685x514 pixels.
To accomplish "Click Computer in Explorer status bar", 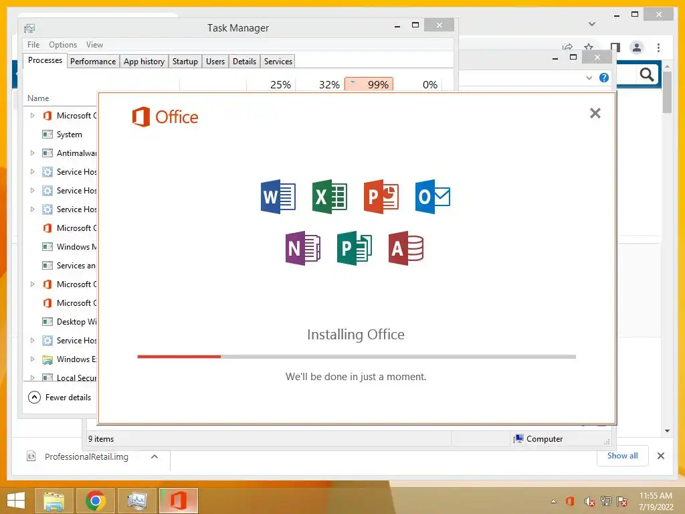I will pyautogui.click(x=539, y=439).
